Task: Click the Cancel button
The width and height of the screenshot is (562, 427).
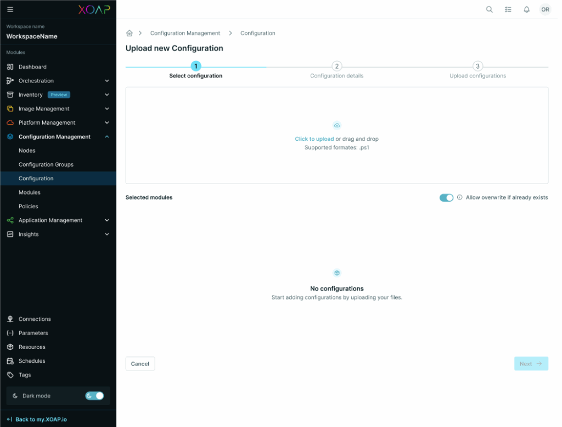Action: (140, 363)
